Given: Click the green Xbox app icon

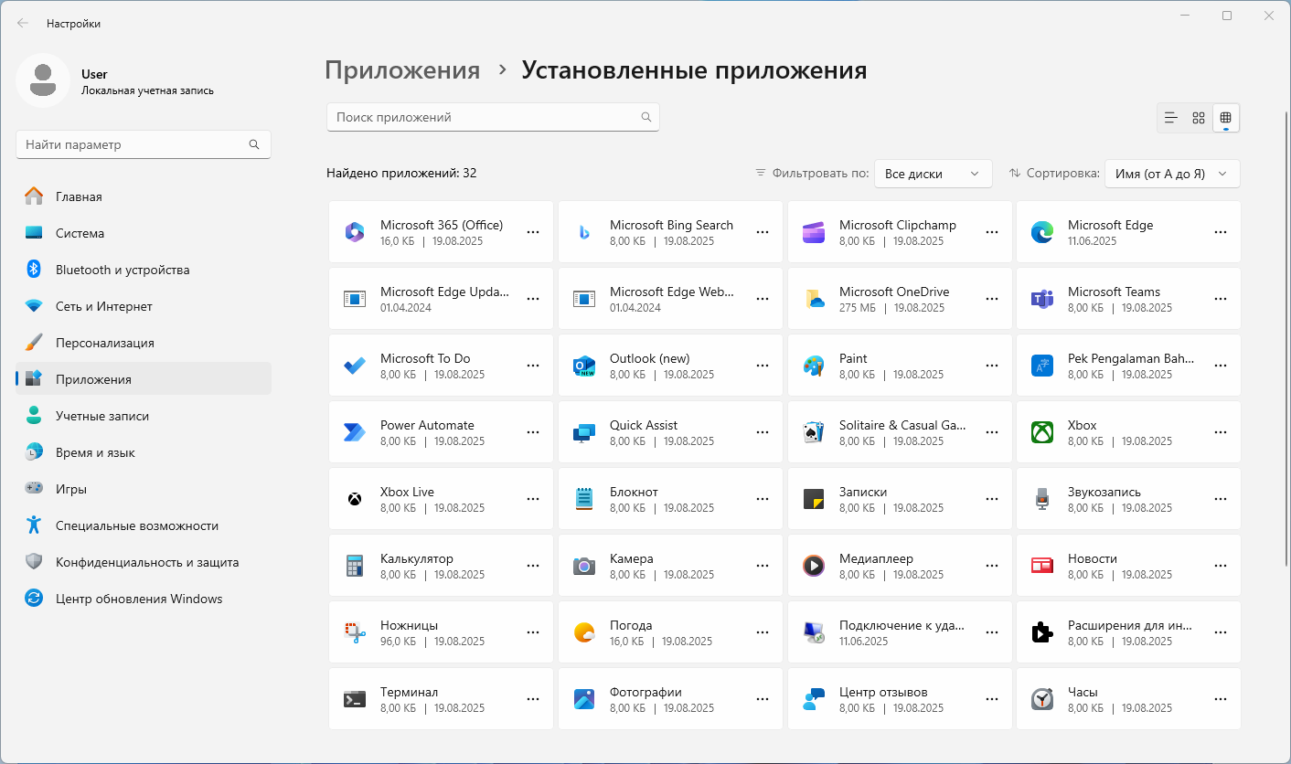Looking at the screenshot, I should coord(1042,432).
